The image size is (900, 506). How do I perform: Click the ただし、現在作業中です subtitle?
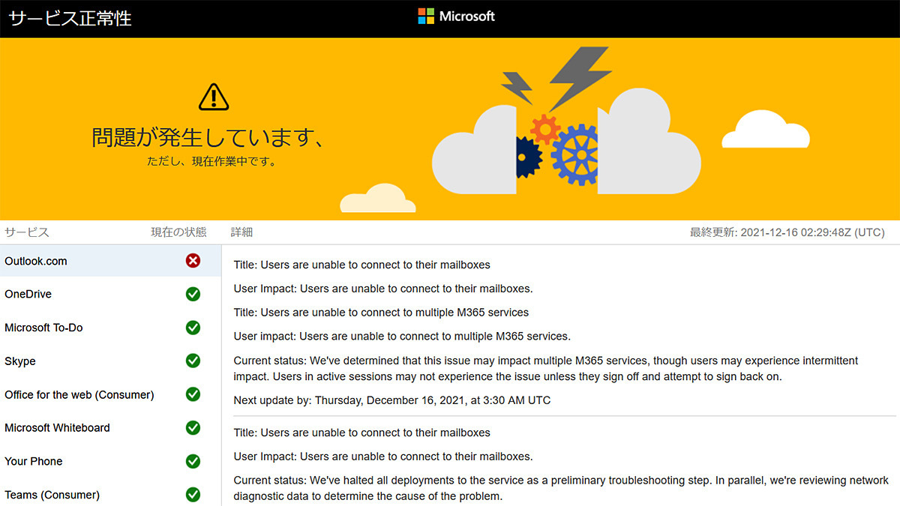[x=211, y=161]
